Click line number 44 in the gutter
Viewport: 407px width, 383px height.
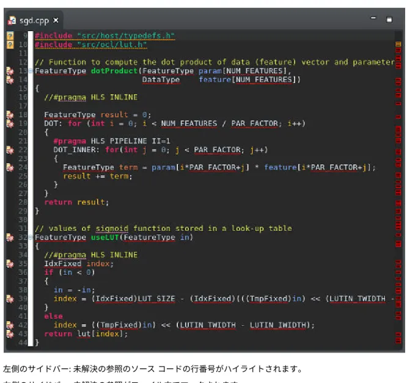pyautogui.click(x=23, y=343)
